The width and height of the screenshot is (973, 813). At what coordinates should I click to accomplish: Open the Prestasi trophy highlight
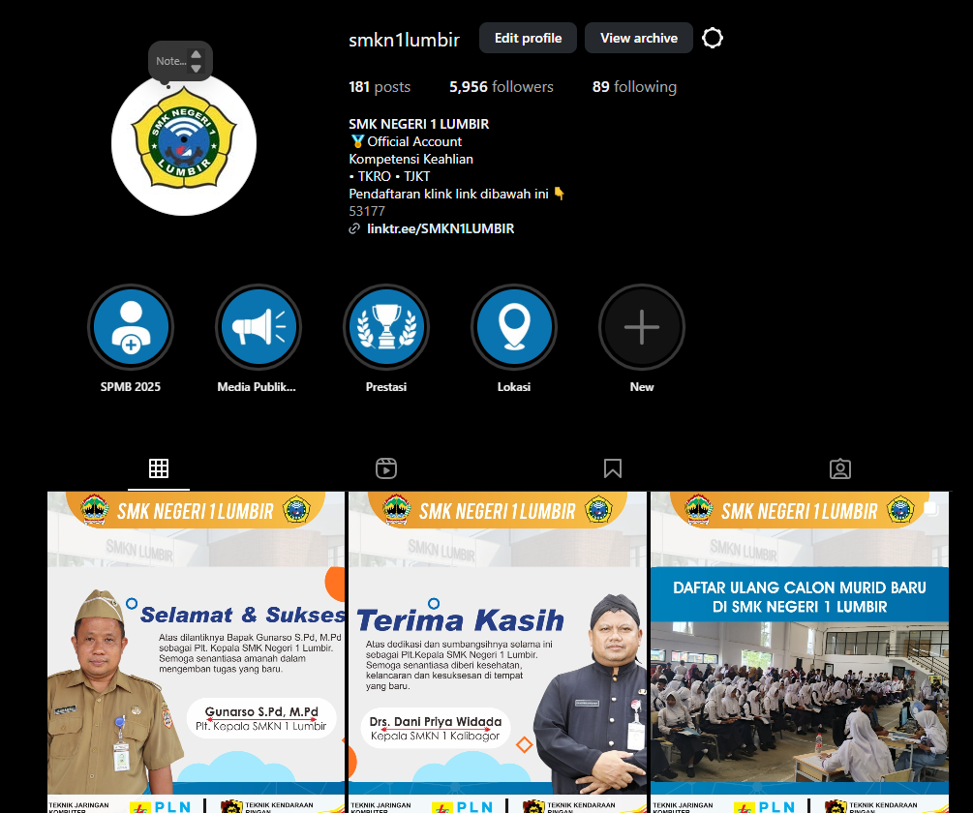coord(386,327)
